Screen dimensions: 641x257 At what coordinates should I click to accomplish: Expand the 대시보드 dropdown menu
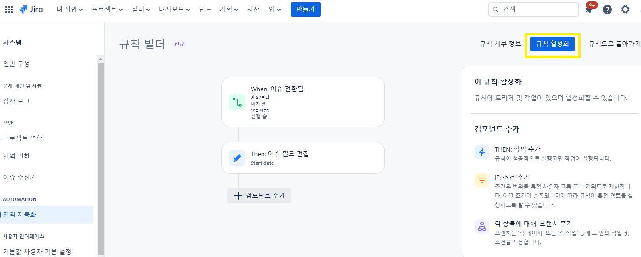pyautogui.click(x=174, y=10)
